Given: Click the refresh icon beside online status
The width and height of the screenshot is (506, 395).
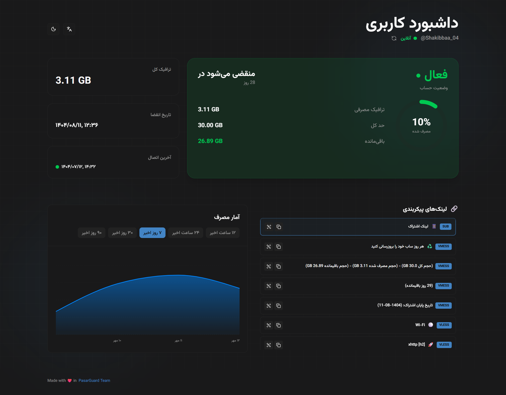Looking at the screenshot, I should coord(394,38).
